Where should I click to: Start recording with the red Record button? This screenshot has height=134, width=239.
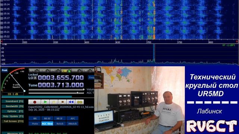35,102
